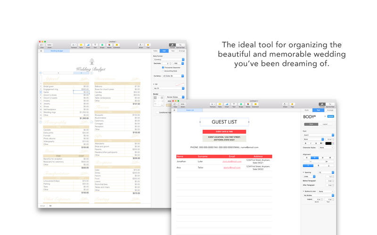Click Shape icon in Guest List window toolbar
Image resolution: width=377 pixels, height=235 pixels.
pos(241,104)
